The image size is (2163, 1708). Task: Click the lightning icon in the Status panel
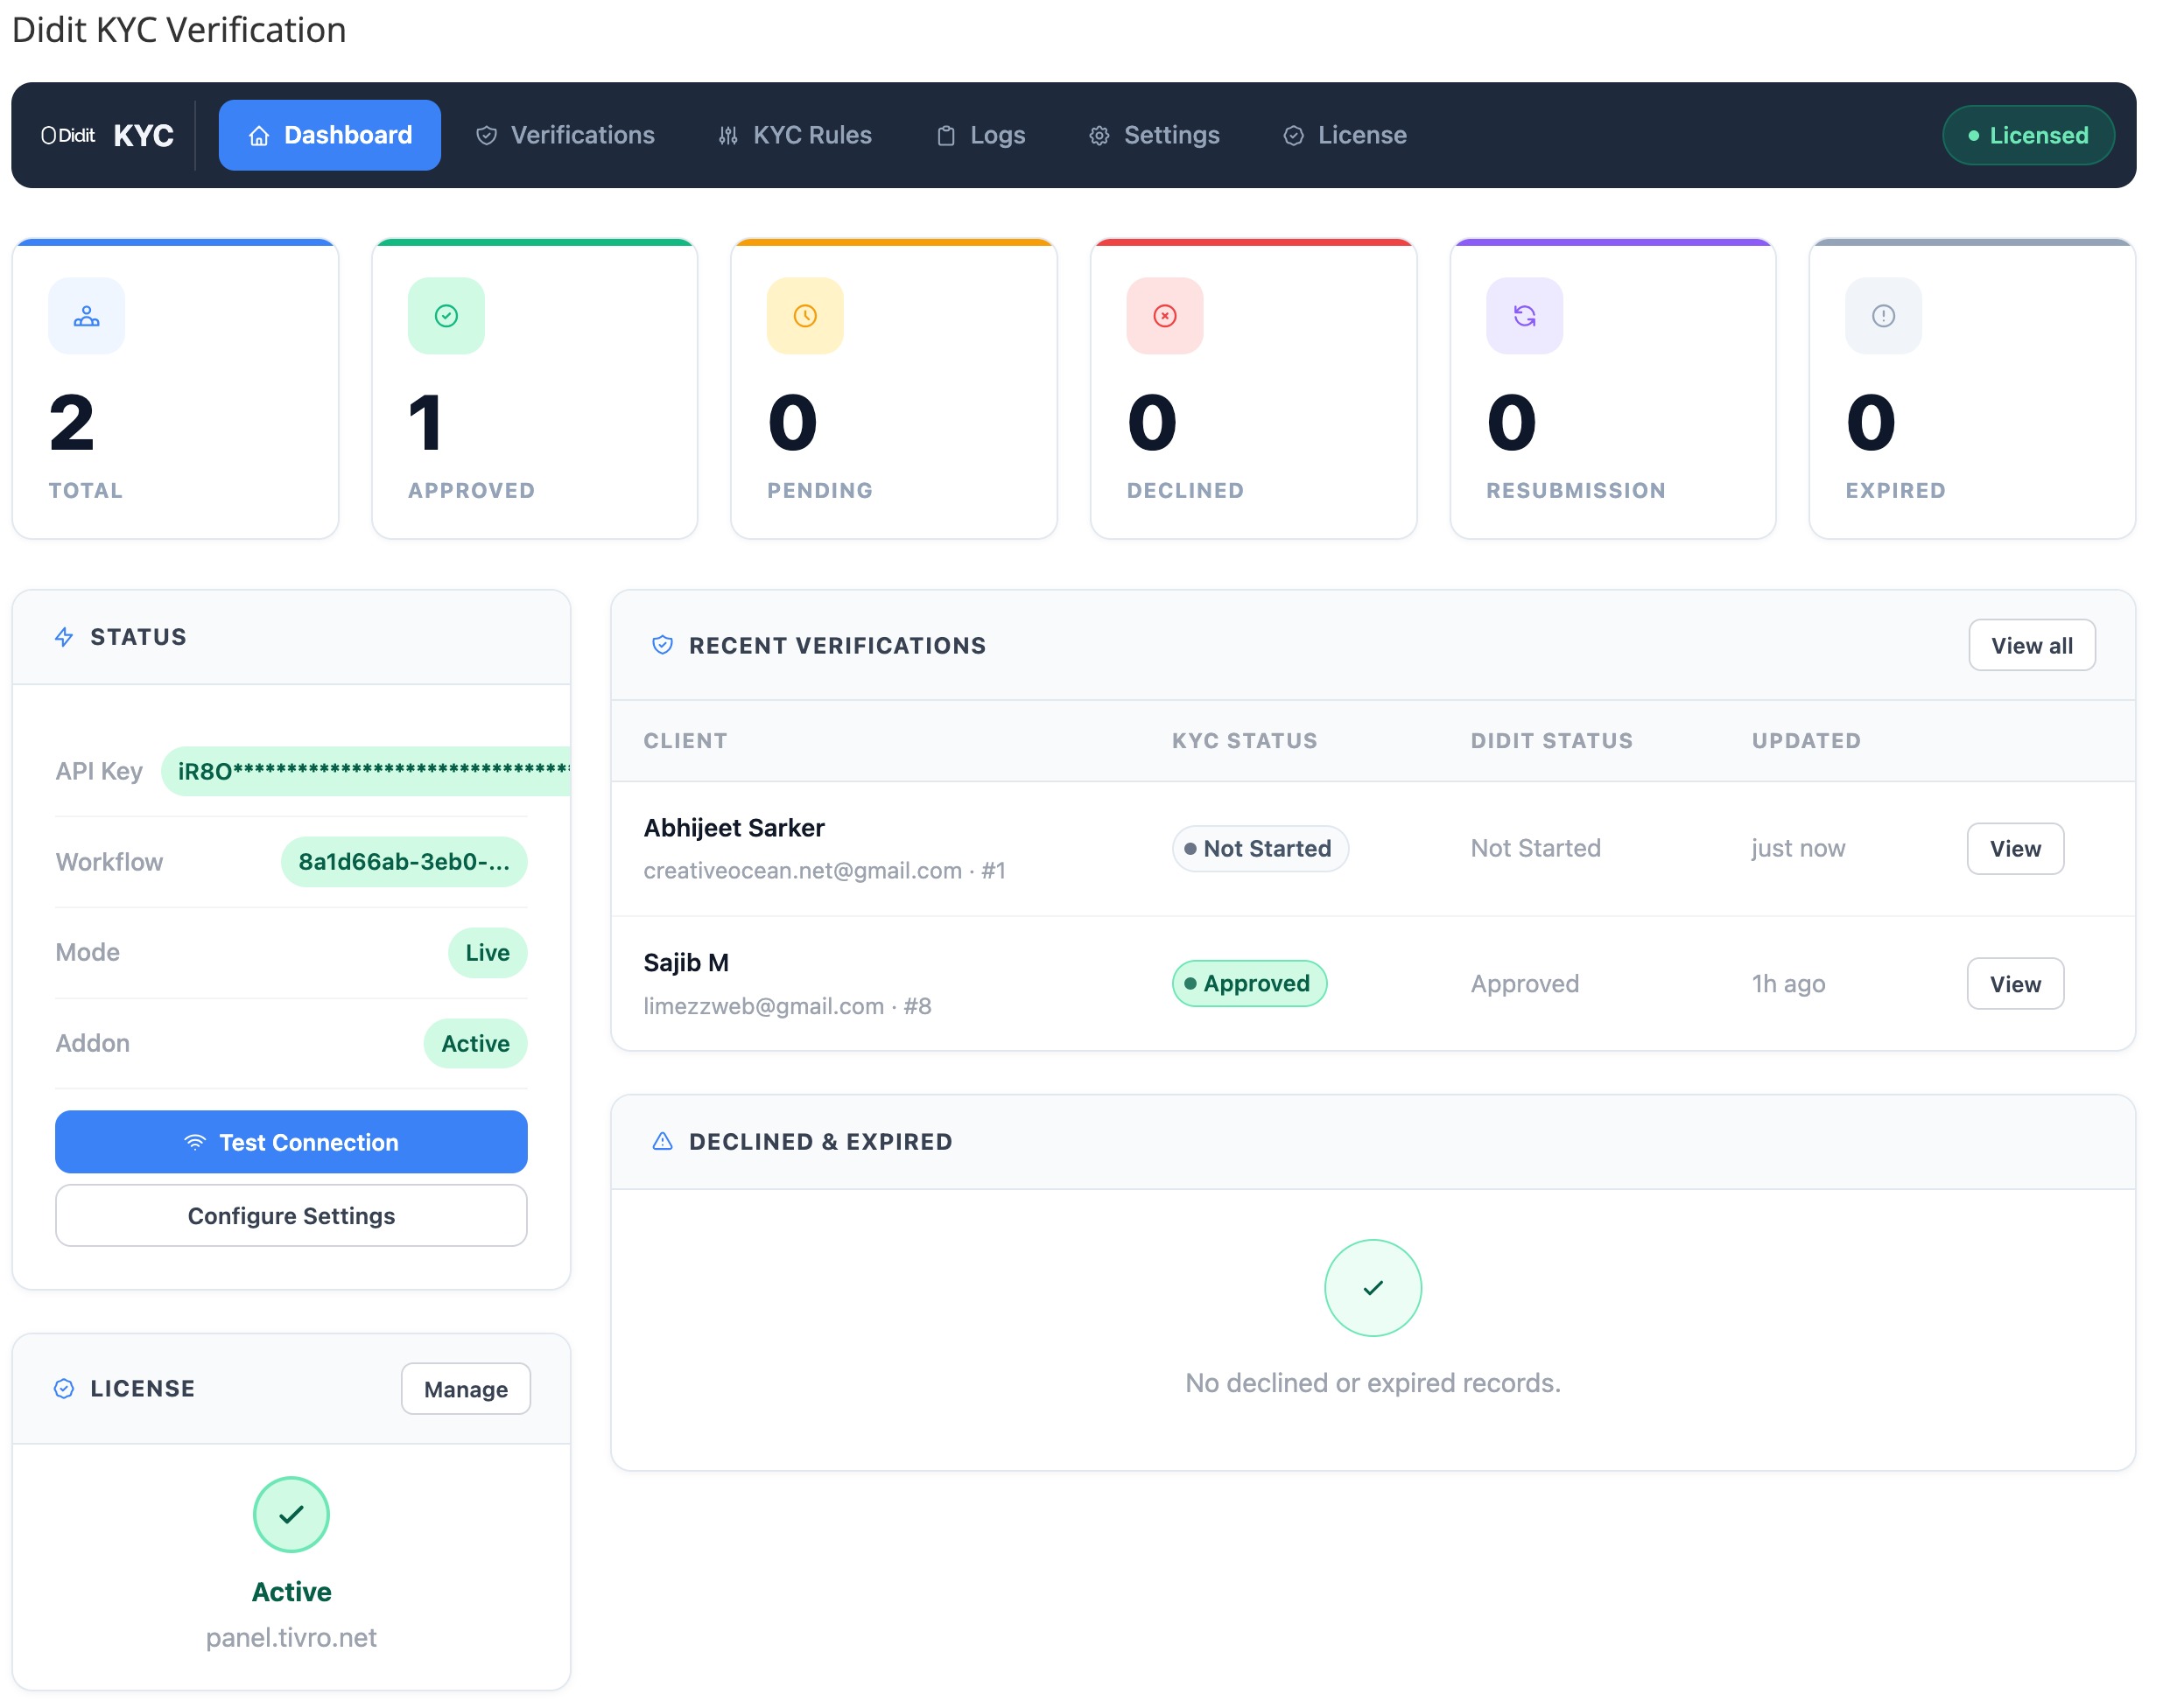[x=64, y=637]
